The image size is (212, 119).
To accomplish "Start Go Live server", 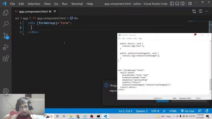I will (187, 111).
